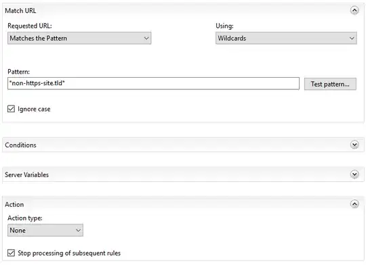
Task: Collapse the Match URL section
Action: pyautogui.click(x=354, y=10)
